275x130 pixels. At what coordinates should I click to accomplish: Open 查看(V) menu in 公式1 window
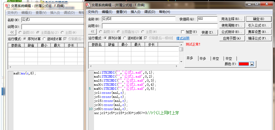click(41, 13)
